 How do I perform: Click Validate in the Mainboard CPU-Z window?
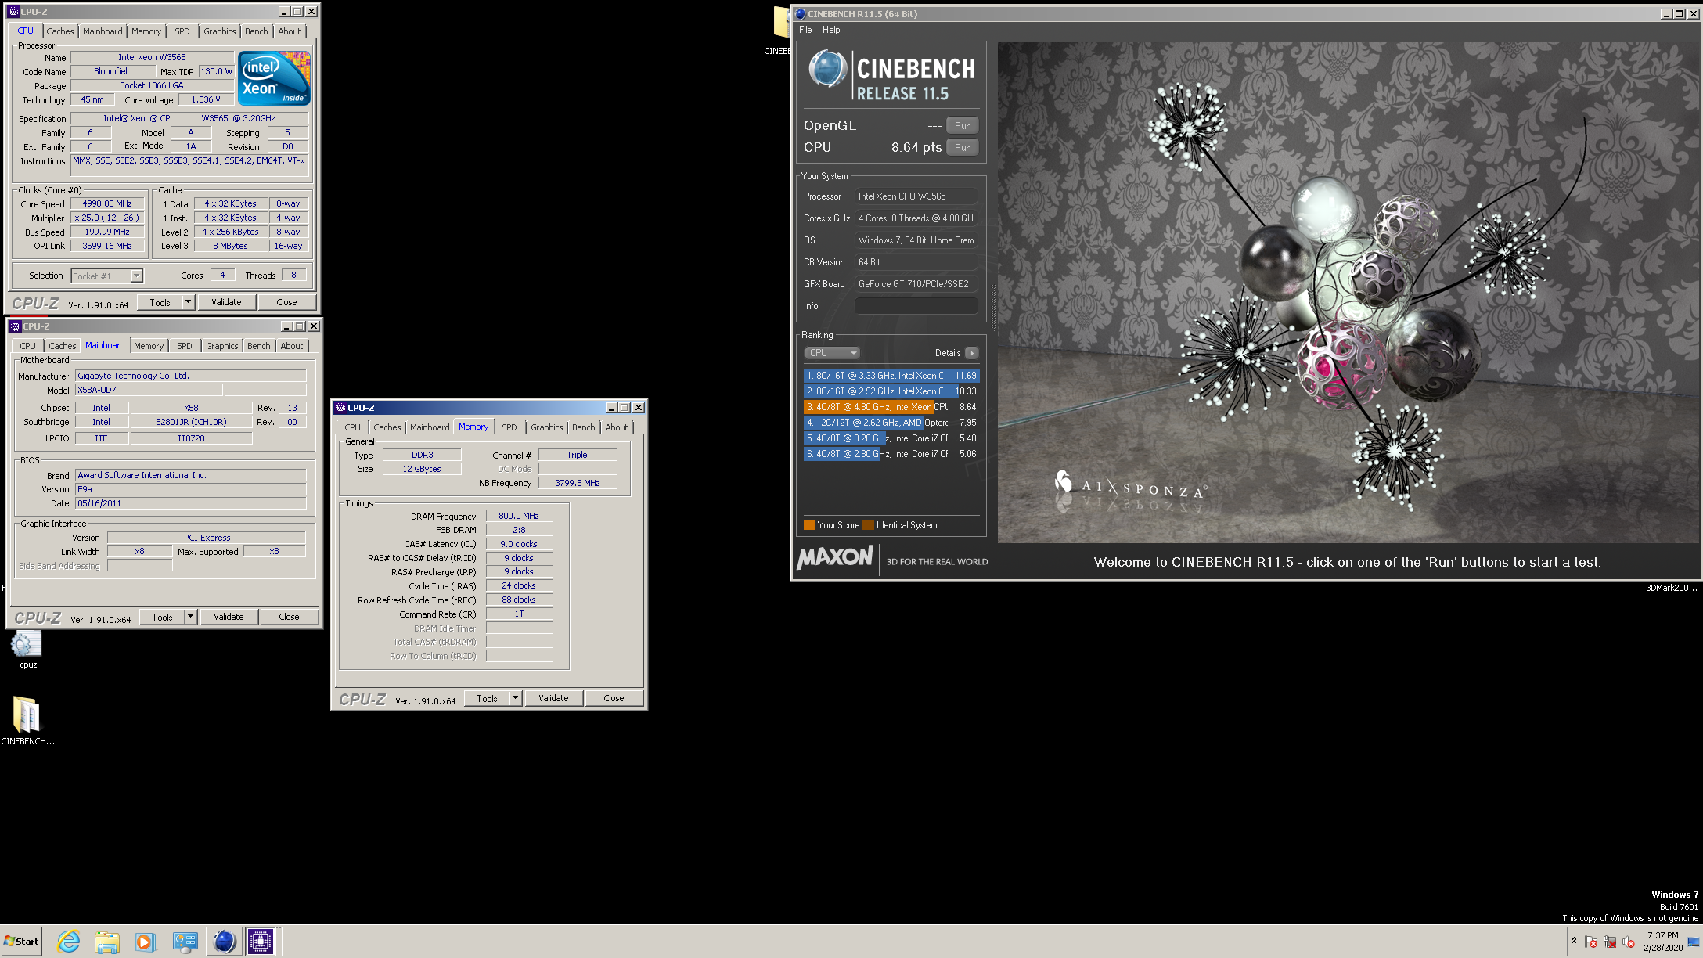tap(229, 617)
